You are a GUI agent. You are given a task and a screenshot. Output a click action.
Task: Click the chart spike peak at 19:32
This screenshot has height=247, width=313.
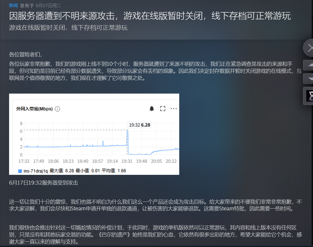(x=127, y=130)
